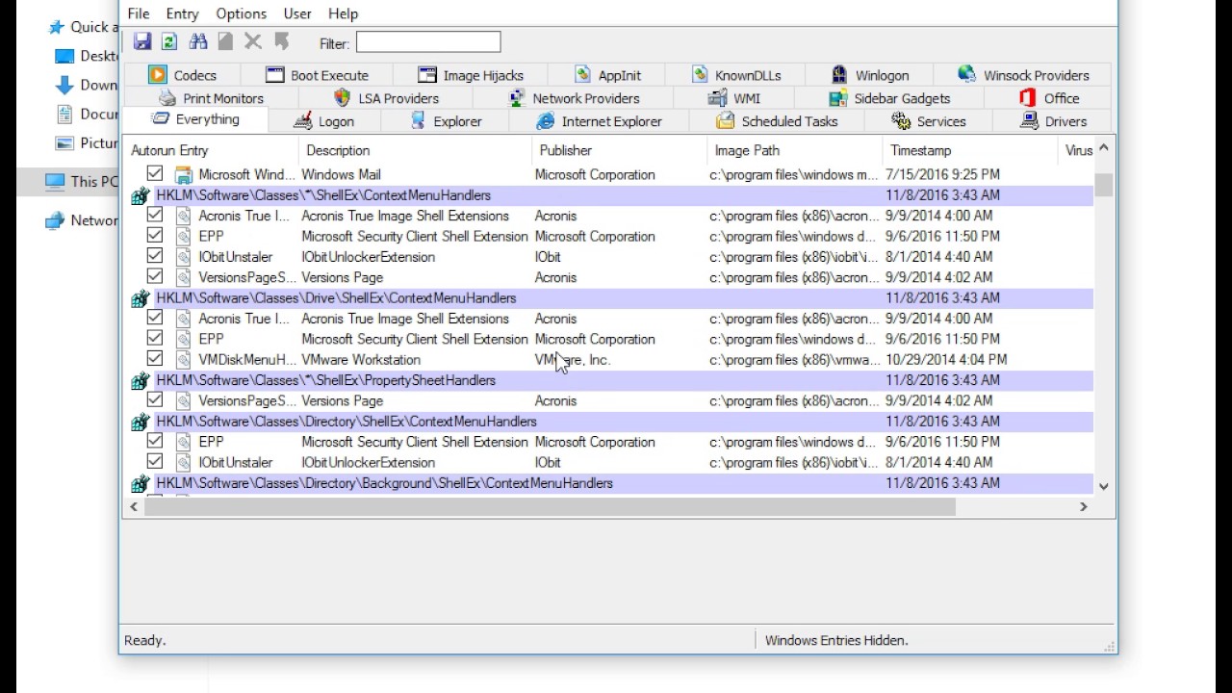Click the Jump to Entry toolbar icon
This screenshot has width=1232, height=693.
click(281, 41)
